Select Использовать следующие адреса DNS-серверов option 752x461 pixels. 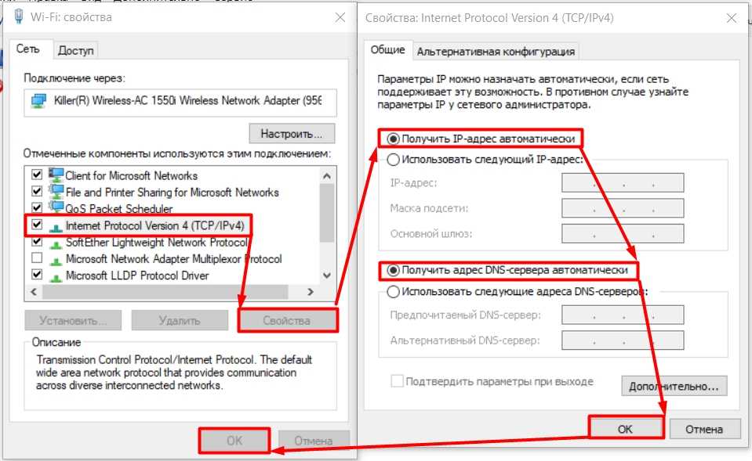click(394, 292)
